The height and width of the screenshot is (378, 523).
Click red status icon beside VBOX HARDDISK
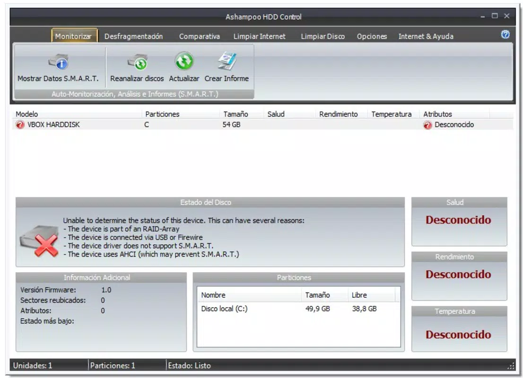pos(20,125)
